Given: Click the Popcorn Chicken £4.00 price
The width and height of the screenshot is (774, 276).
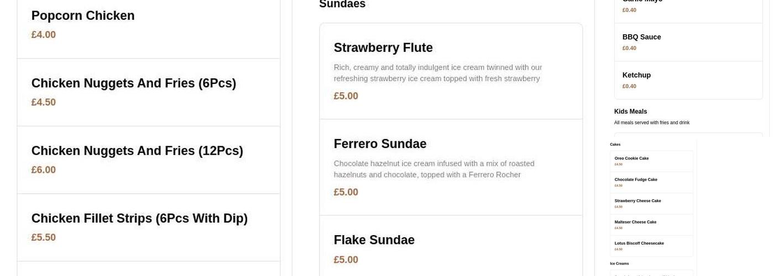Looking at the screenshot, I should point(43,35).
